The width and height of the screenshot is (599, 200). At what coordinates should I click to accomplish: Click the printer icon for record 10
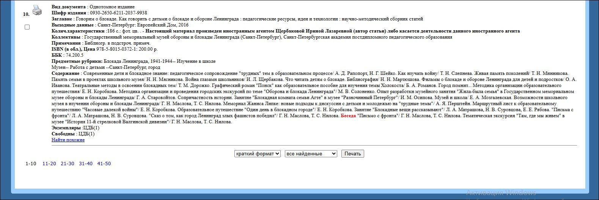tap(37, 10)
